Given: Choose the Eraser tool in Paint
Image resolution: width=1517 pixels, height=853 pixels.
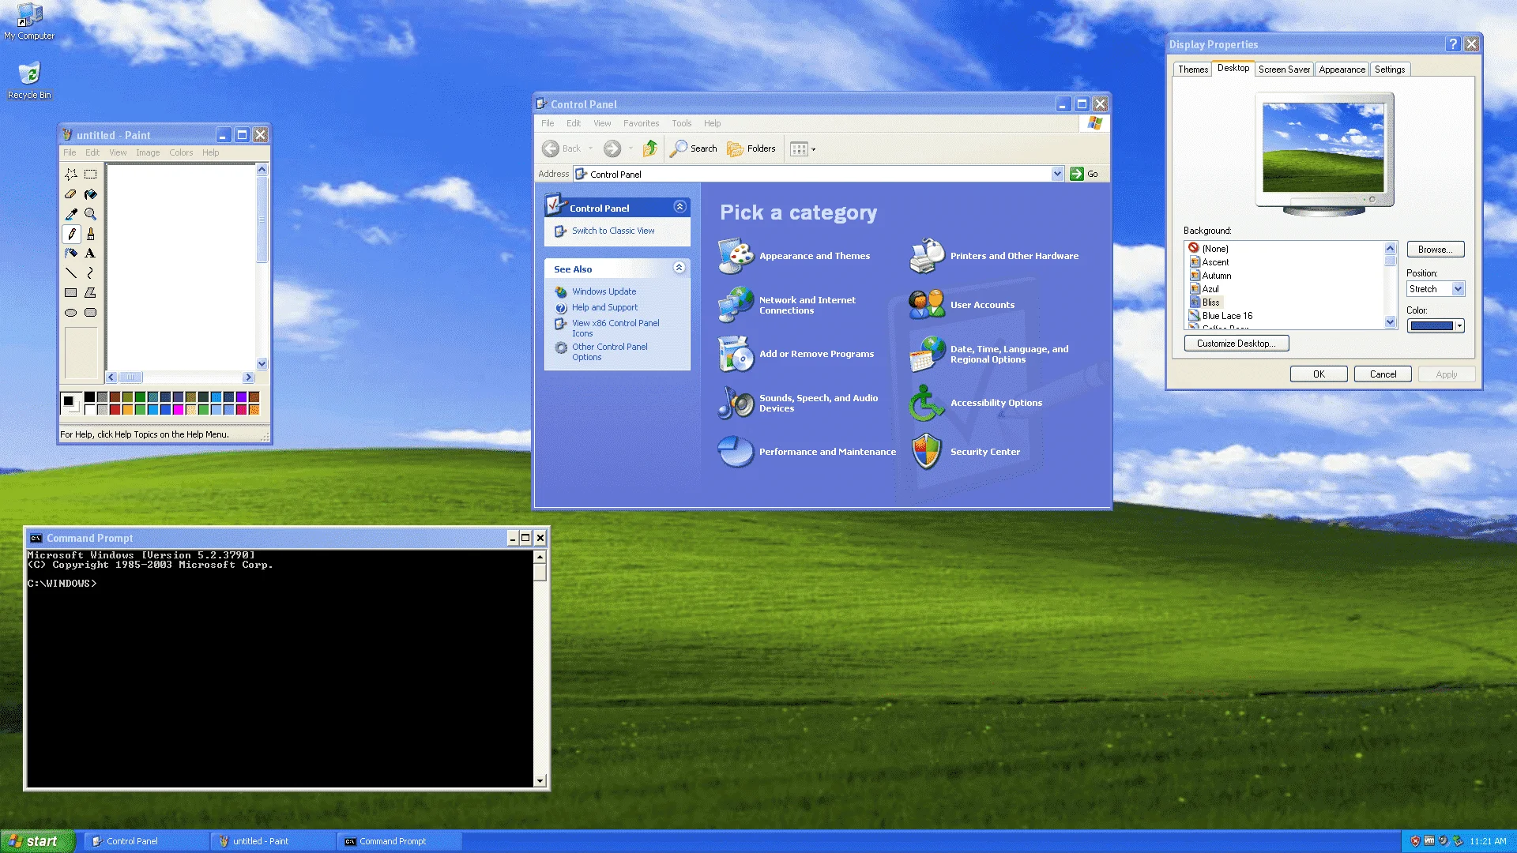Looking at the screenshot, I should (x=71, y=194).
